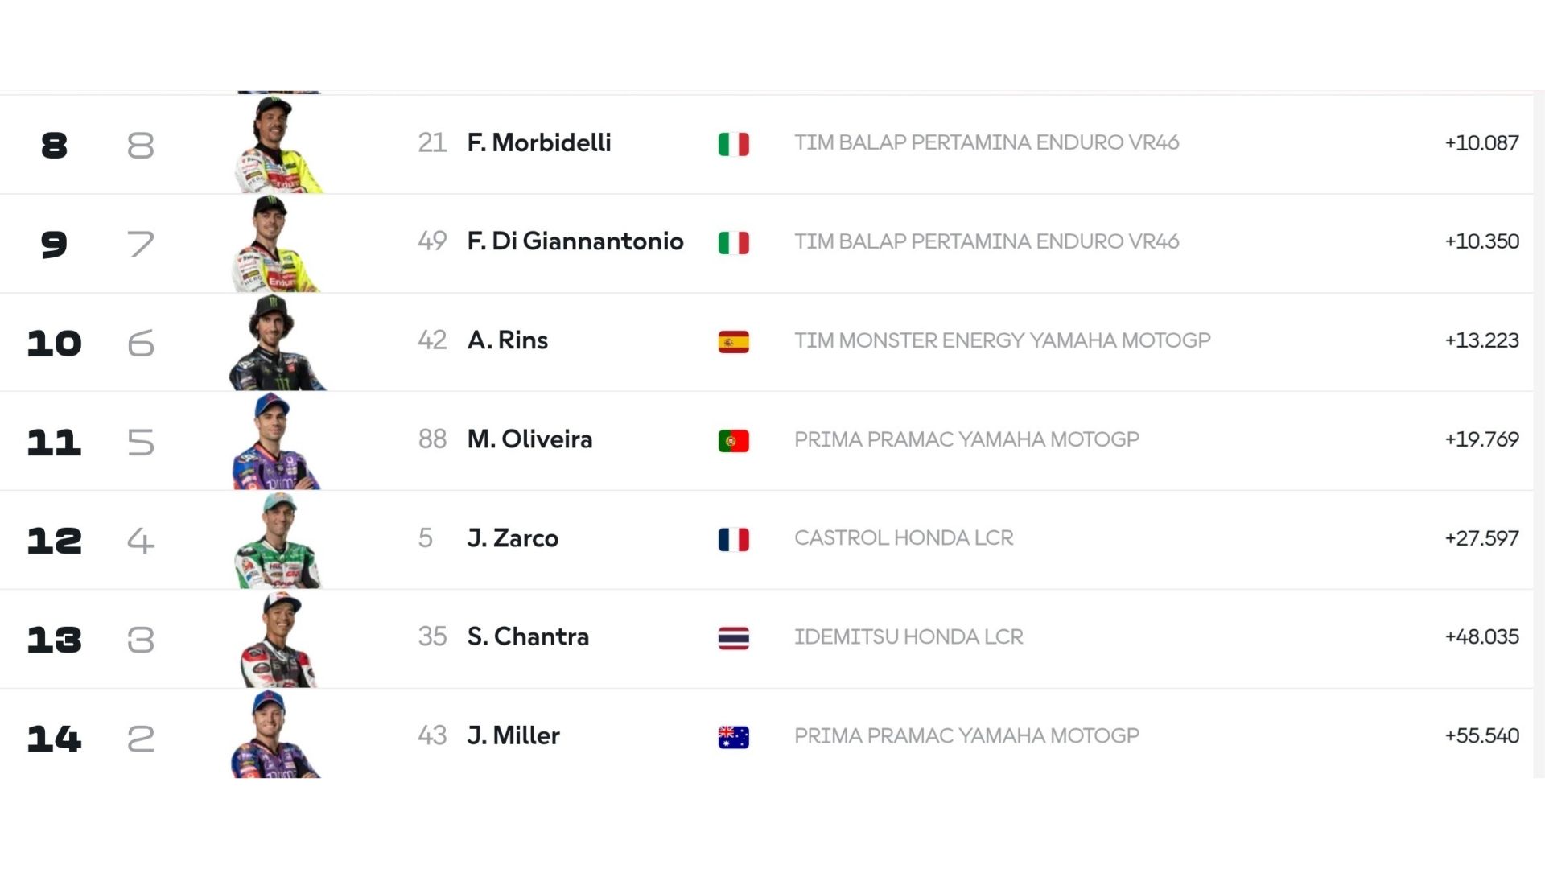This screenshot has width=1545, height=869.
Task: Open the S. Chantra rider name
Action: tap(528, 636)
